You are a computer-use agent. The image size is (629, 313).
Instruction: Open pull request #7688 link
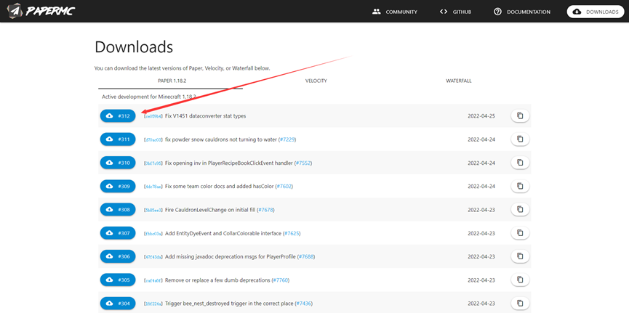click(305, 256)
